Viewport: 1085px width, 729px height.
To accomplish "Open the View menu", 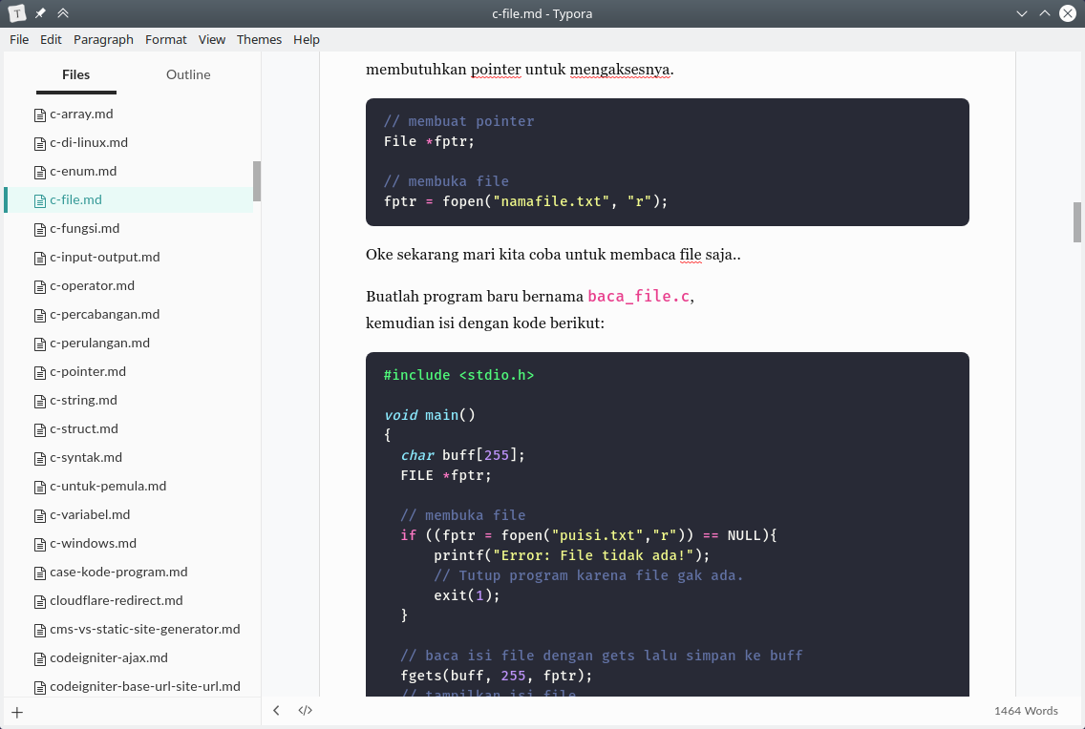I will [x=212, y=39].
